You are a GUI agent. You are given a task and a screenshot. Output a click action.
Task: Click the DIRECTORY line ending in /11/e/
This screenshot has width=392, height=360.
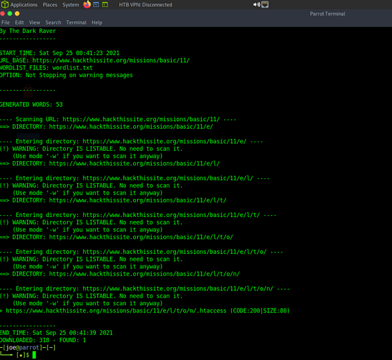[106, 127]
